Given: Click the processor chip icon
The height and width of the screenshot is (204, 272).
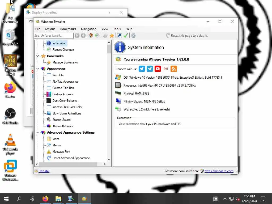Looking at the screenshot, I should click(x=118, y=85).
